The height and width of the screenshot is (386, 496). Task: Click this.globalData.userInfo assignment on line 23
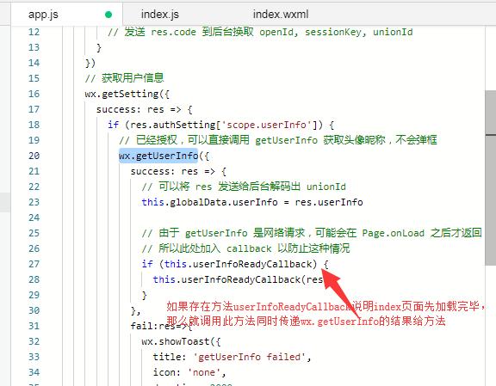pos(252,202)
